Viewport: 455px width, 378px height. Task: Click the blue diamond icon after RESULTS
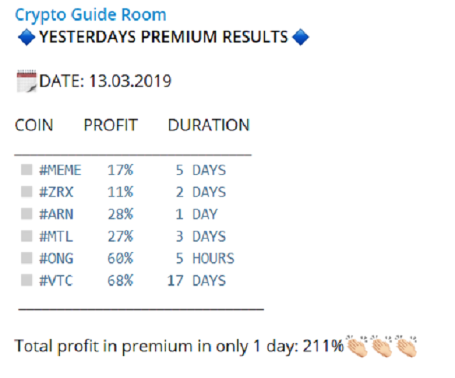pyautogui.click(x=301, y=37)
